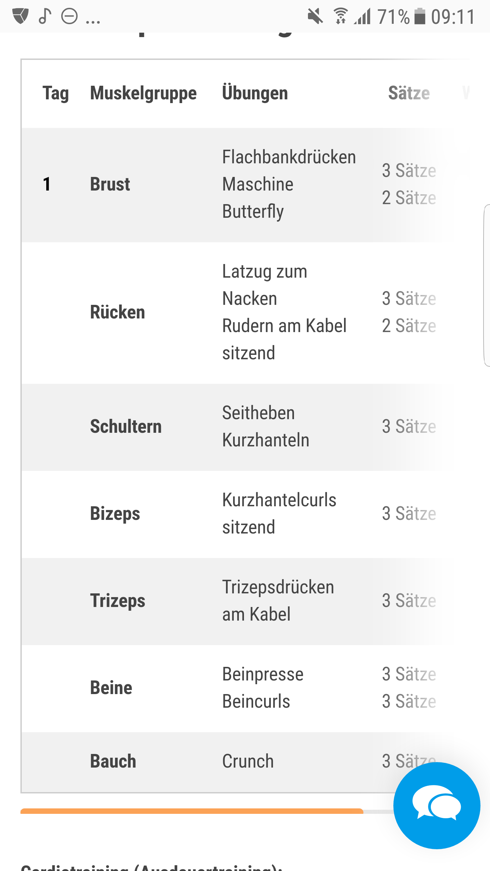Select the Muskelgruppe column header
The width and height of the screenshot is (490, 871).
point(143,93)
